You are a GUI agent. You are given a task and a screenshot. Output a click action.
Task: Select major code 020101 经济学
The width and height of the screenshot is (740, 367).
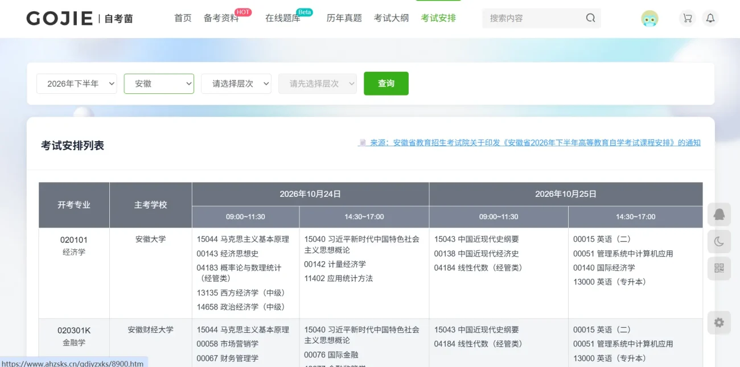[74, 246]
